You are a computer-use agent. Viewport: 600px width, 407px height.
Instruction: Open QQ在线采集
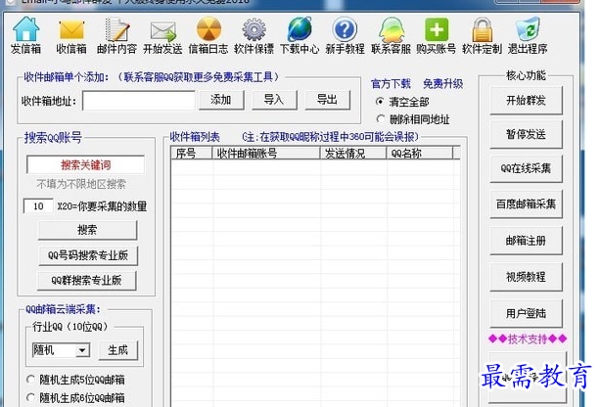click(526, 168)
